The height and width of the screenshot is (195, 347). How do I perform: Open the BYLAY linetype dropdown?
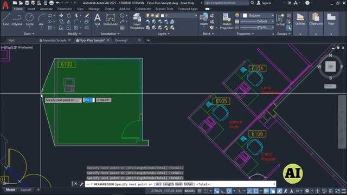(x=258, y=28)
